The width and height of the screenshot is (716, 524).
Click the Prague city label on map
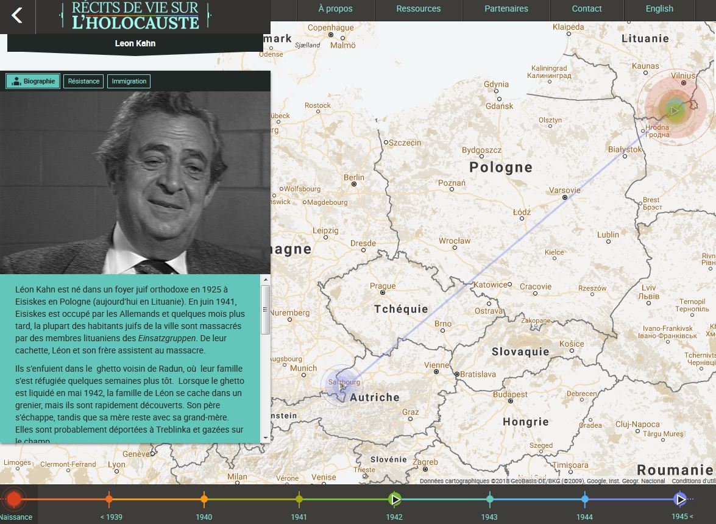coord(383,286)
